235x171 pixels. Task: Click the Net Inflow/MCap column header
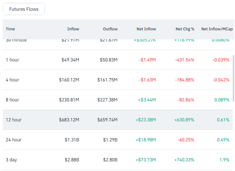(x=217, y=29)
